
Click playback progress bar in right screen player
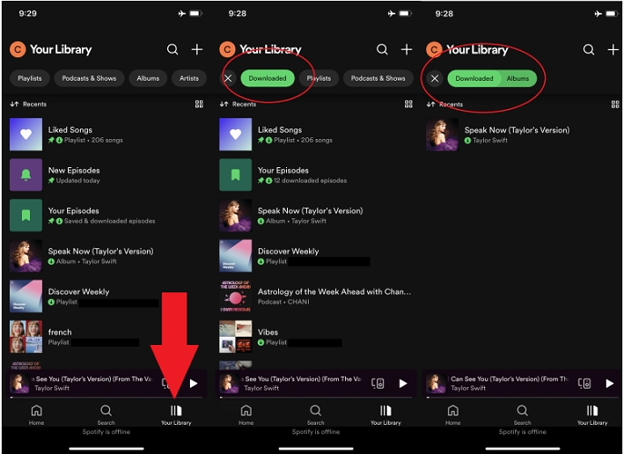coord(522,397)
